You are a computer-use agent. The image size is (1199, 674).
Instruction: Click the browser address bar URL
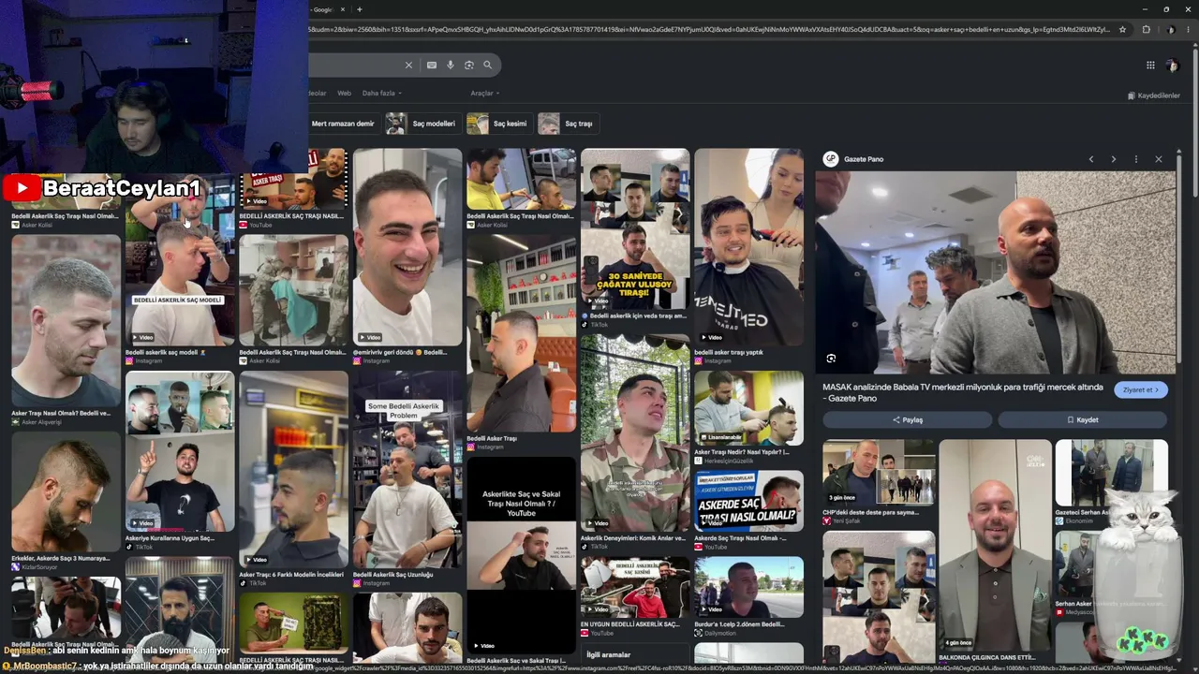point(709,30)
